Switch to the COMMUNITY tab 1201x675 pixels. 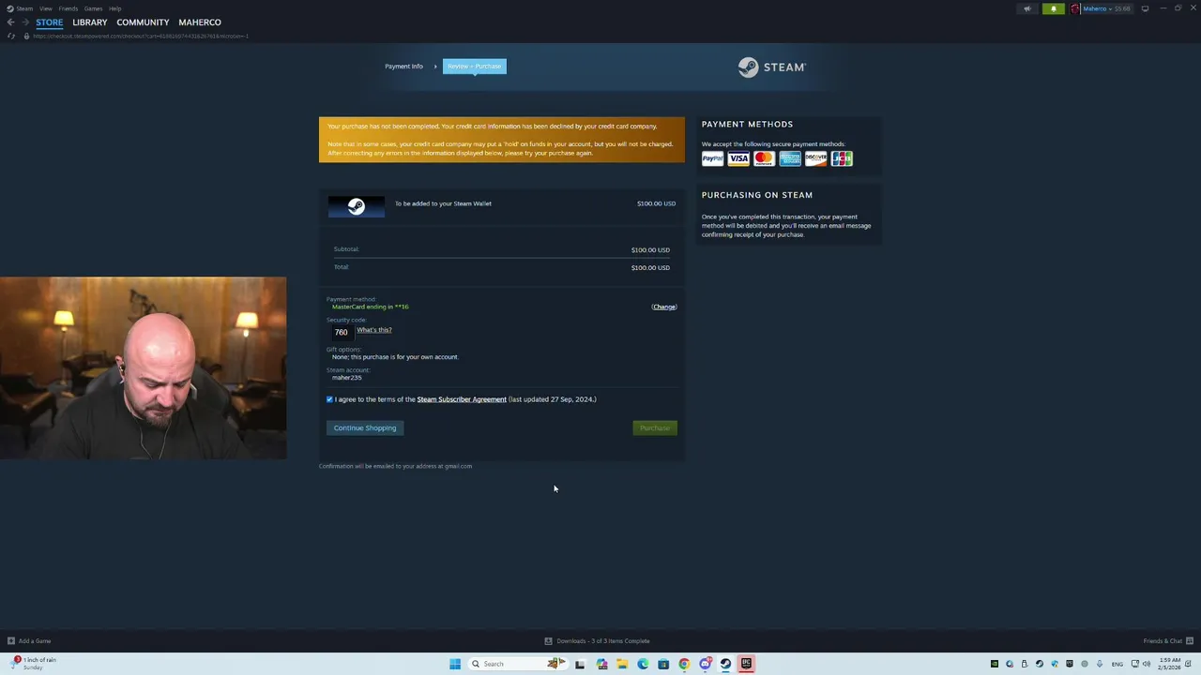click(x=143, y=22)
